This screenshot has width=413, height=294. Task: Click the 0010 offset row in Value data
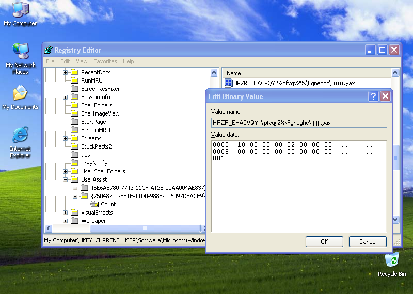(221, 158)
